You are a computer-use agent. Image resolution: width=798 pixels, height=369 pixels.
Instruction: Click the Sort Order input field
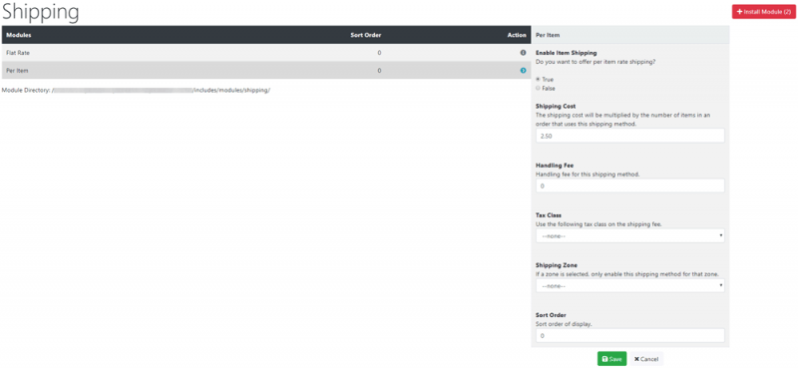[630, 336]
